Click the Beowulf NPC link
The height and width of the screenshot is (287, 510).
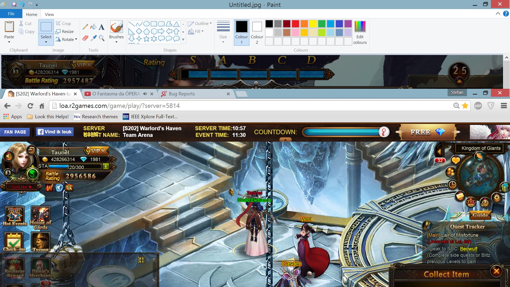pyautogui.click(x=469, y=249)
